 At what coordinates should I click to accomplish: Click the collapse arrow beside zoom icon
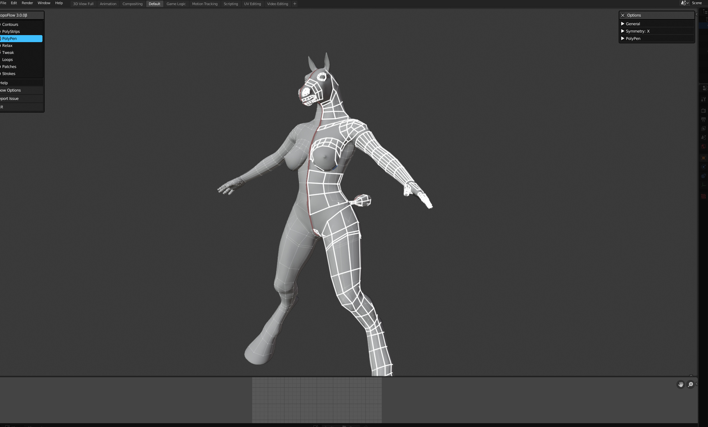tap(697, 384)
